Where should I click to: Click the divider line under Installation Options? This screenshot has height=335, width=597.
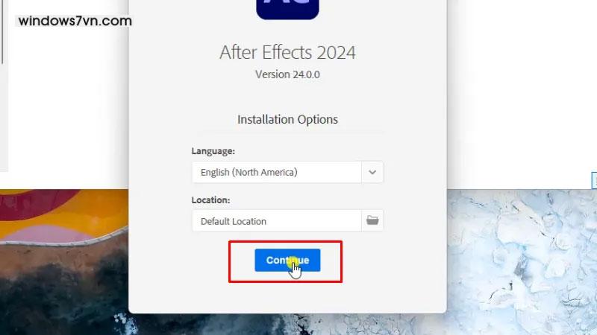click(x=287, y=133)
